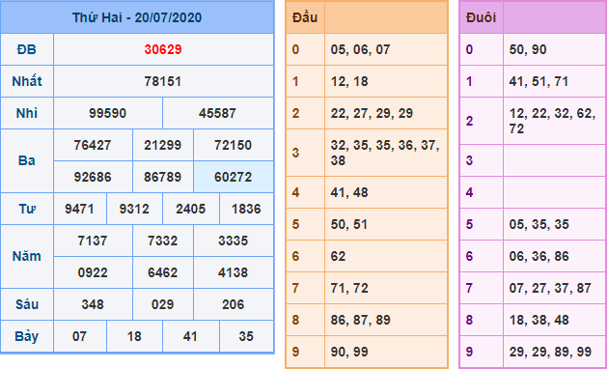Click fifth prize number 3335
The width and height of the screenshot is (608, 369).
(x=233, y=241)
